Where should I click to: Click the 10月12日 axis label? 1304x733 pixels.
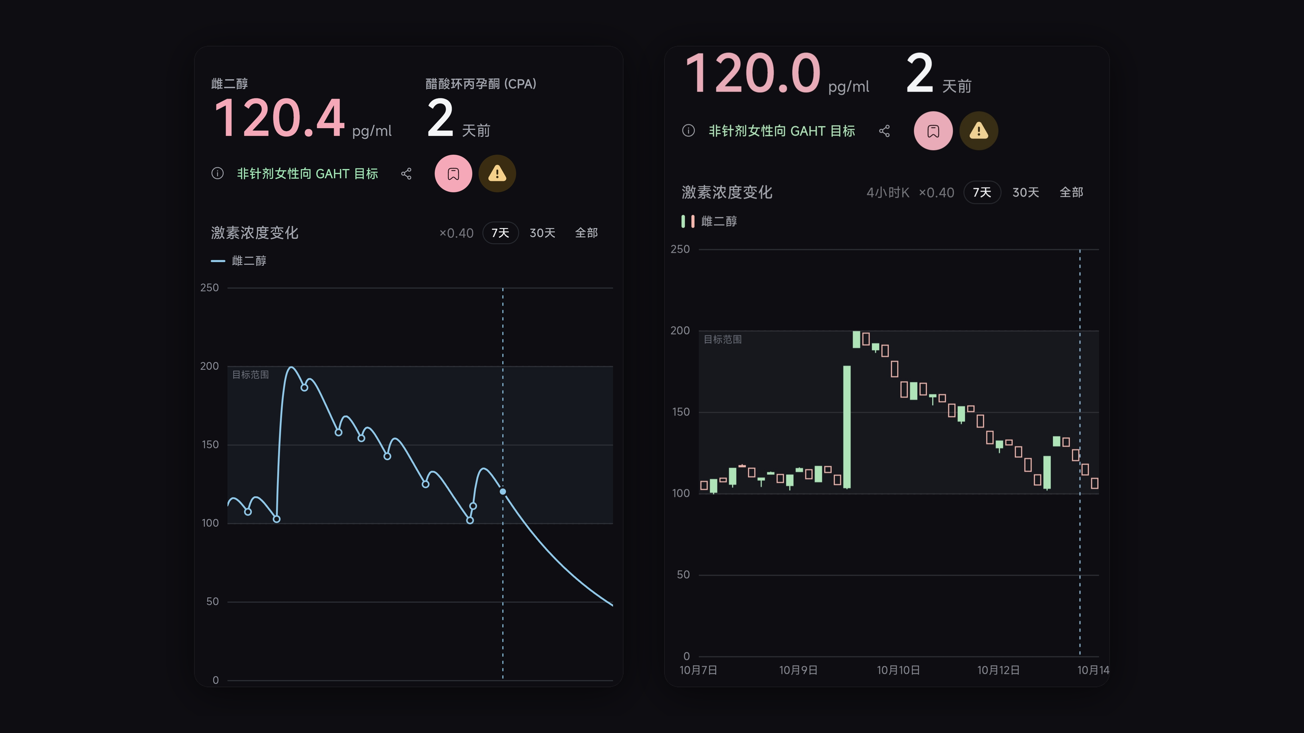[998, 670]
